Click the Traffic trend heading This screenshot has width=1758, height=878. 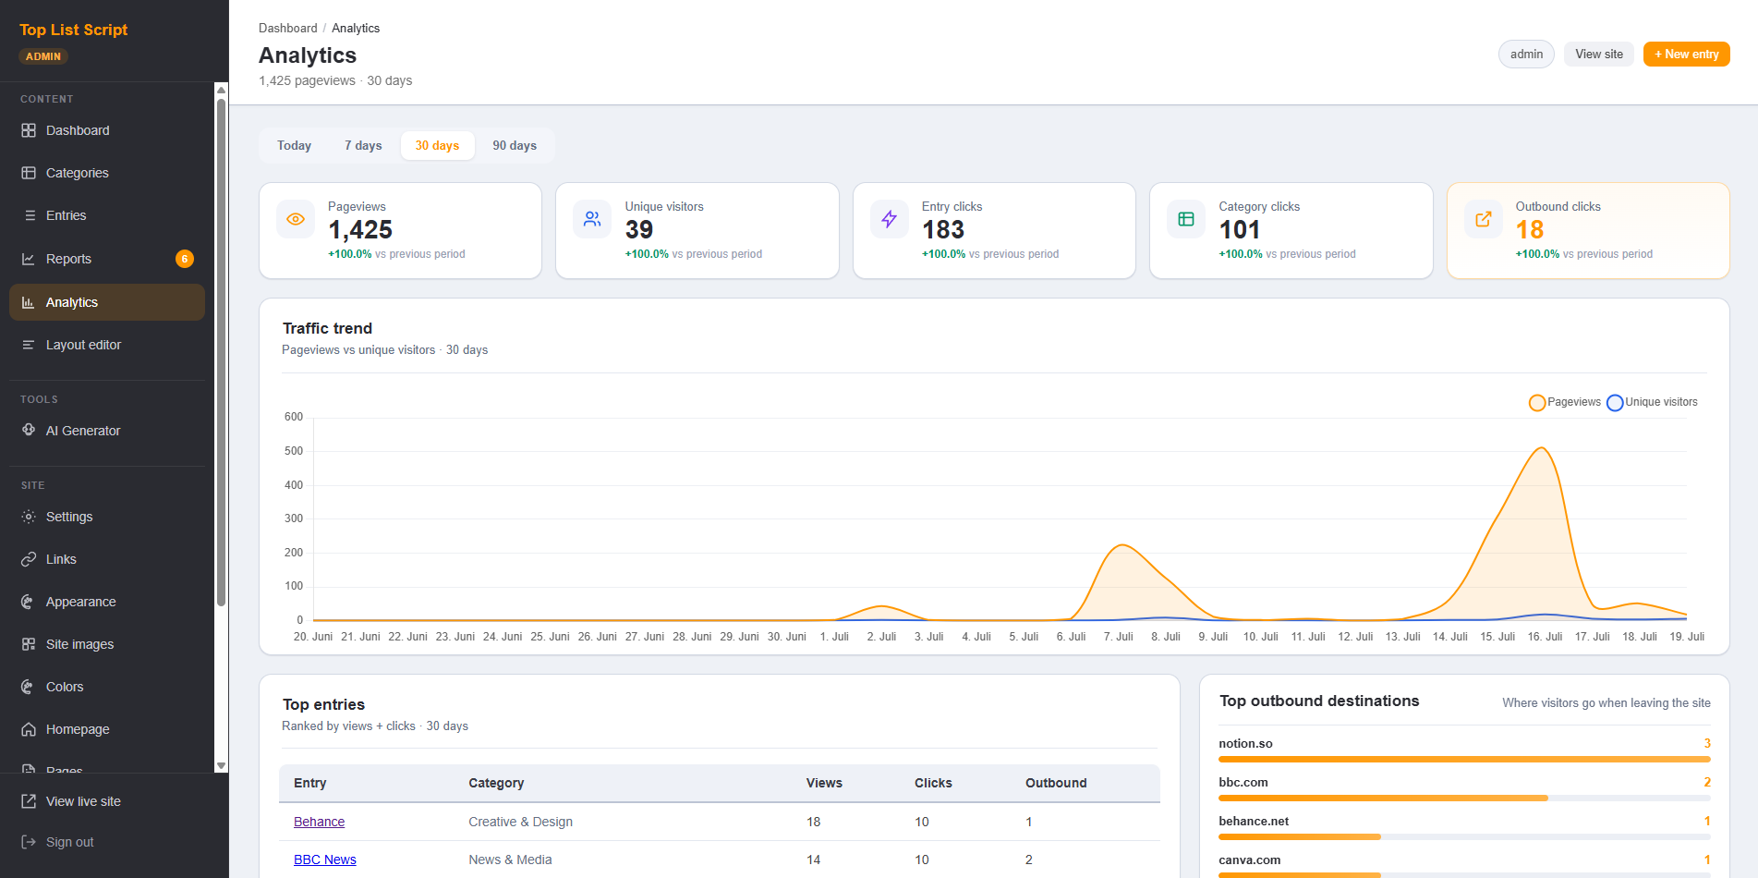click(x=327, y=328)
